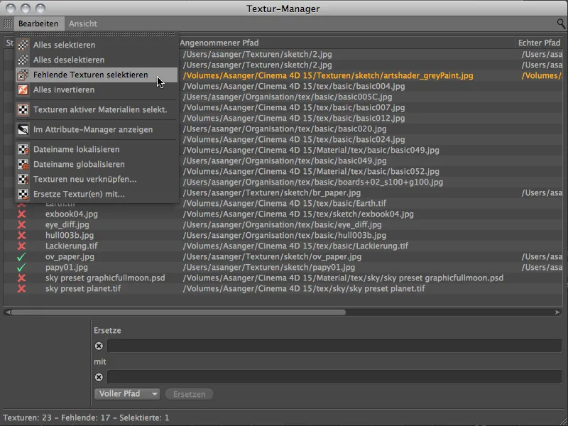Click the Ersetze text input field
This screenshot has width=568, height=426.
334,346
